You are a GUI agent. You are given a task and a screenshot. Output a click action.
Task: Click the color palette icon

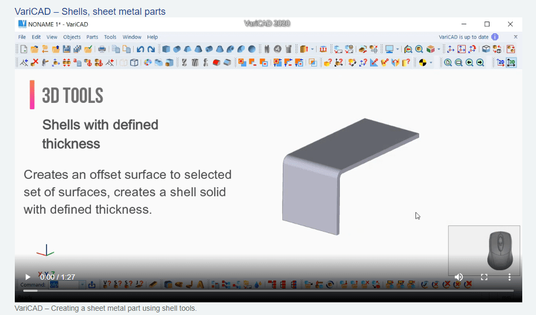pos(147,62)
